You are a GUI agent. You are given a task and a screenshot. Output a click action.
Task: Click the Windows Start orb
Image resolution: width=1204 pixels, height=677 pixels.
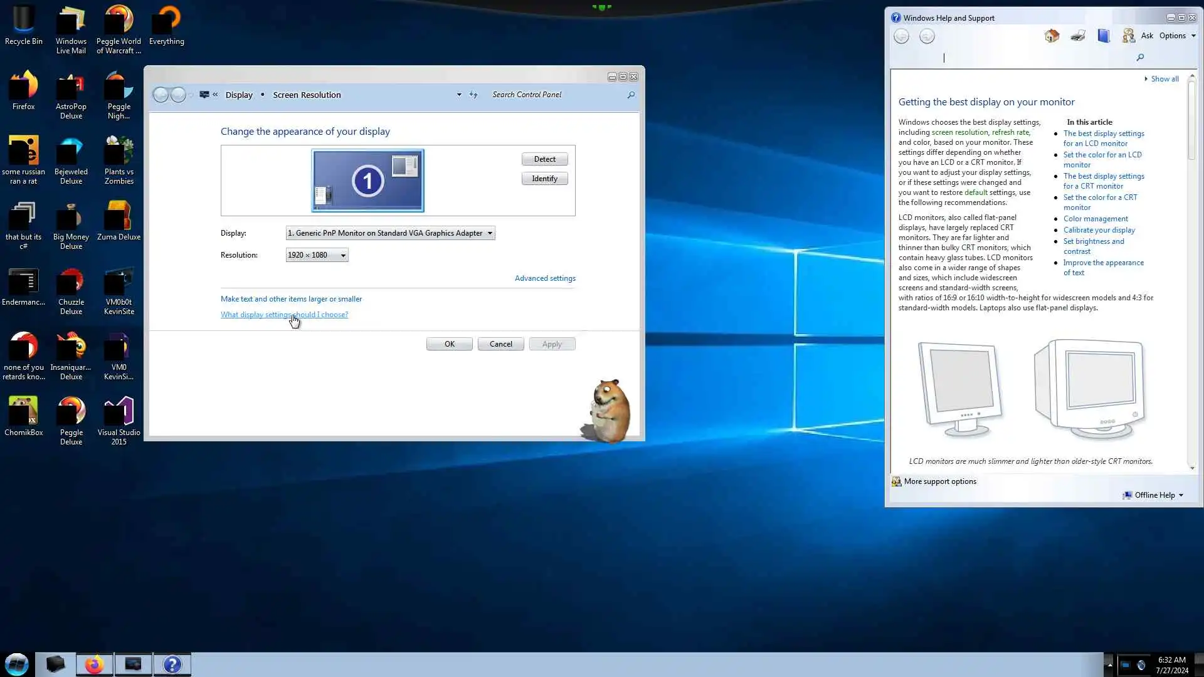(x=17, y=664)
